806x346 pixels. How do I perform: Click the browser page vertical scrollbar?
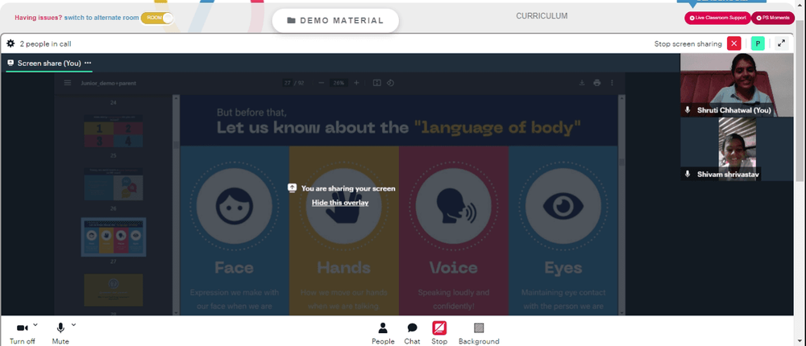800,173
